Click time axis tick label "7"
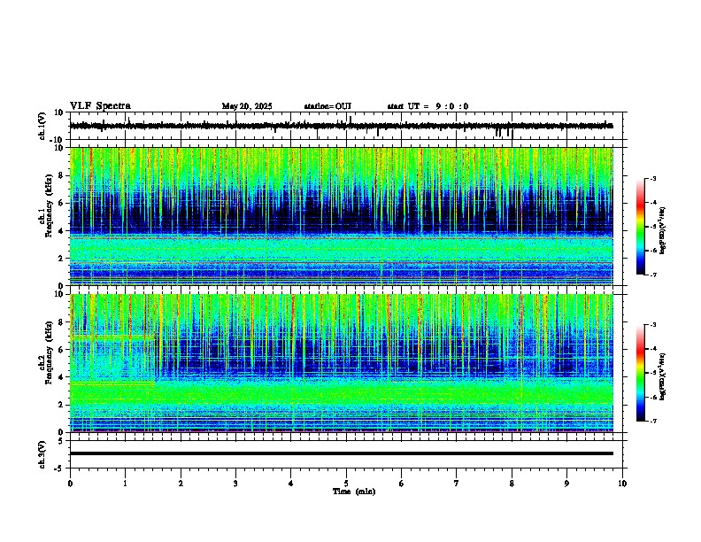 tap(457, 484)
